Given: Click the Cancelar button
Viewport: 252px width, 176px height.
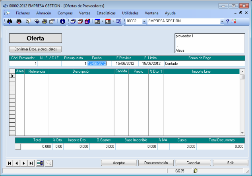Looking at the screenshot, I should (x=193, y=163).
